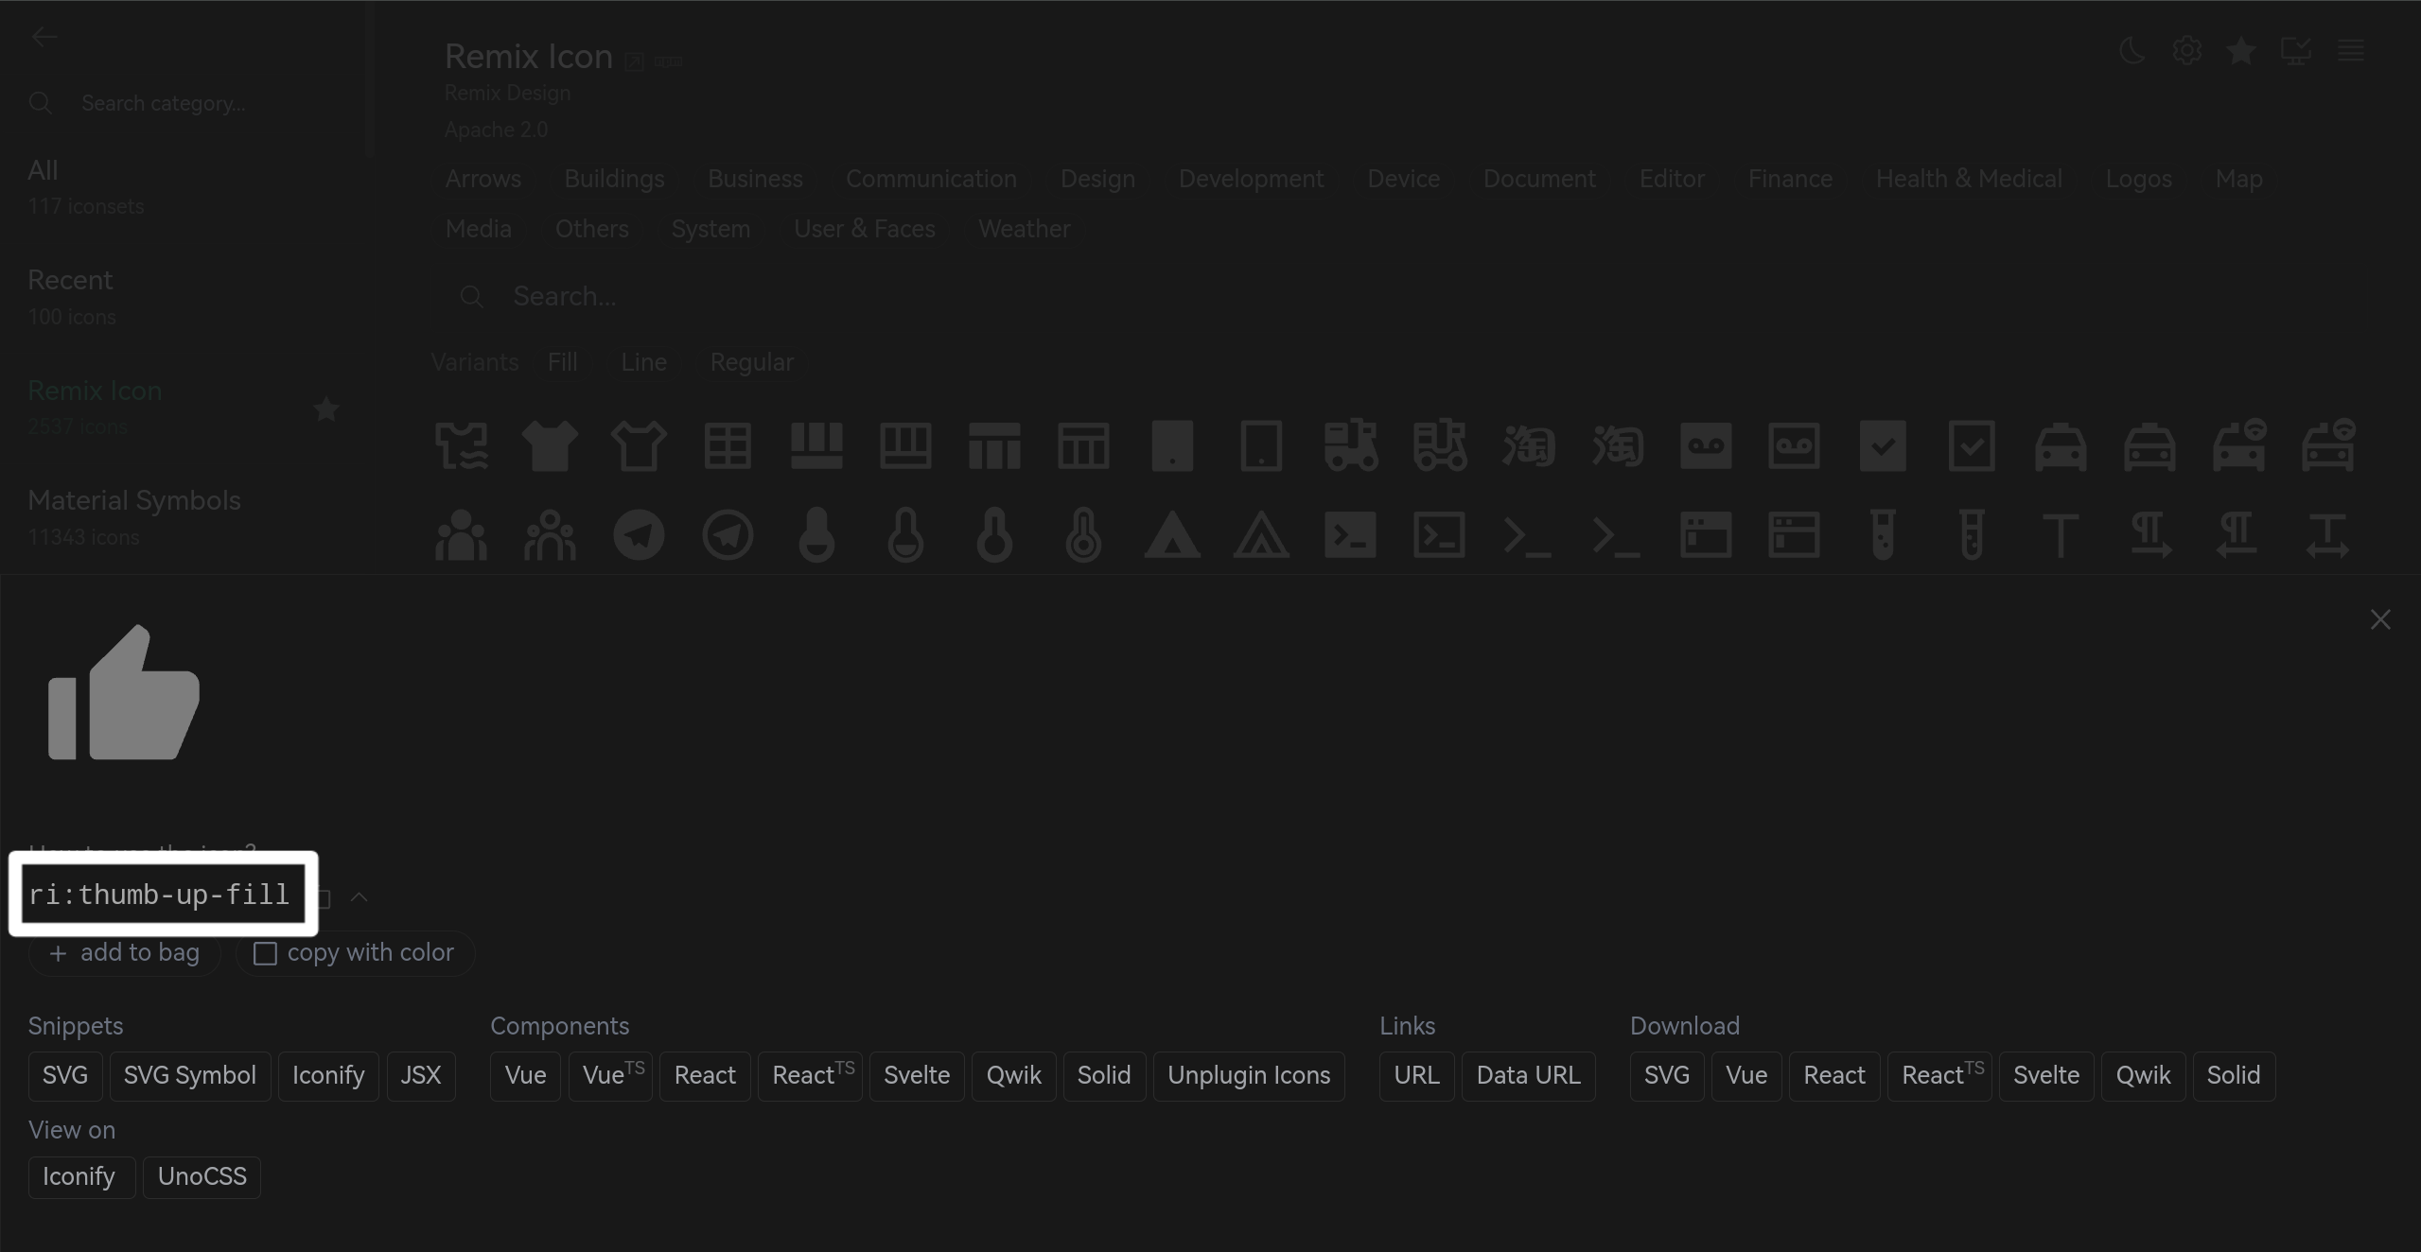Screen dimensions: 2421x1252
Task: View on Iconify link
Action: (79, 1177)
